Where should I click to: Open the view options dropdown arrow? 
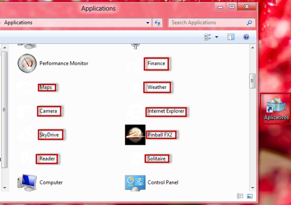tap(216, 37)
